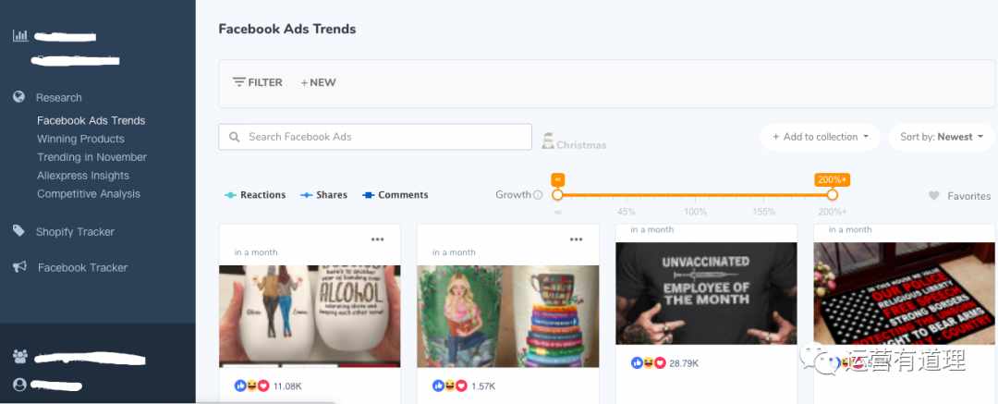Image resolution: width=998 pixels, height=404 pixels.
Task: Click the right 200%+ Growth slider handle
Action: [832, 195]
